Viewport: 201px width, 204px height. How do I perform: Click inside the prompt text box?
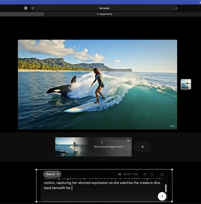coord(102,185)
